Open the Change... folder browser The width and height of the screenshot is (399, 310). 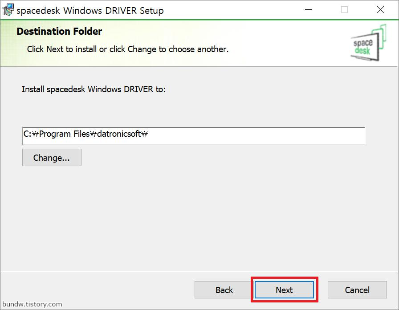point(52,158)
